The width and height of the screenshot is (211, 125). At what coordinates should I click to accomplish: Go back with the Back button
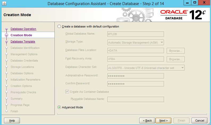(147, 121)
